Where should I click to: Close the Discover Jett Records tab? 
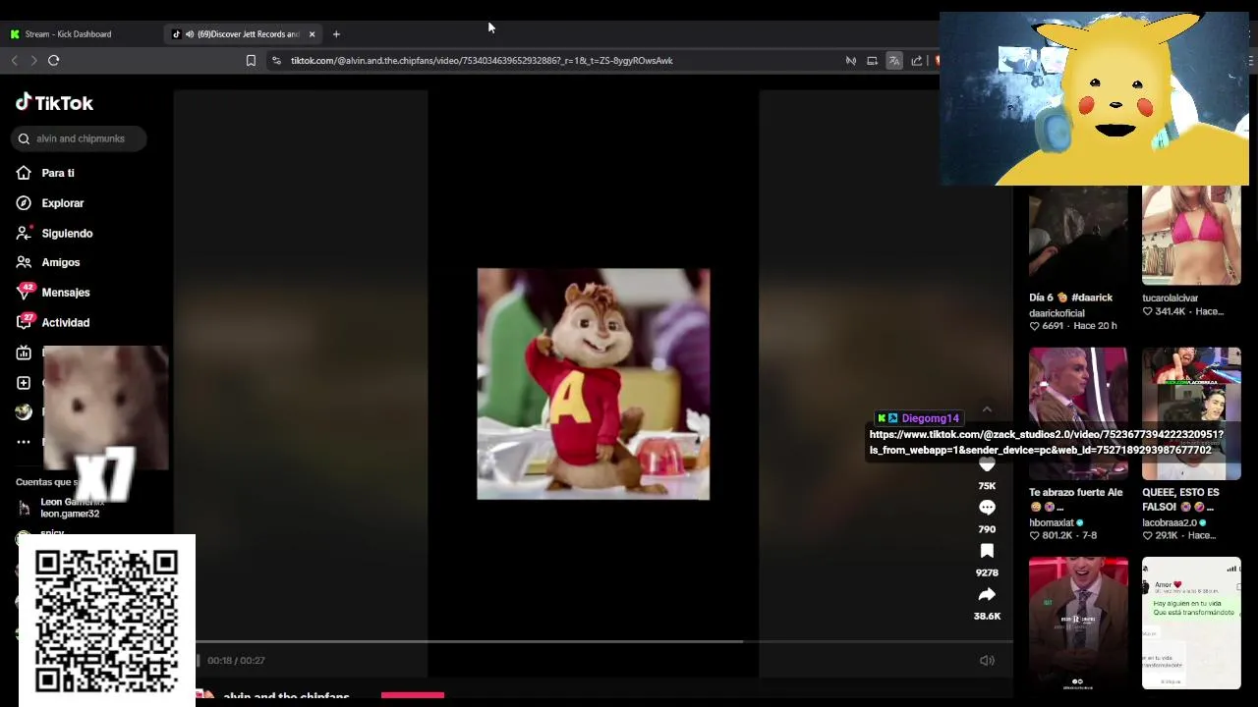312,33
